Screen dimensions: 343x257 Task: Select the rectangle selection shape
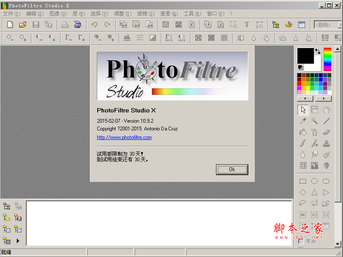pyautogui.click(x=303, y=181)
